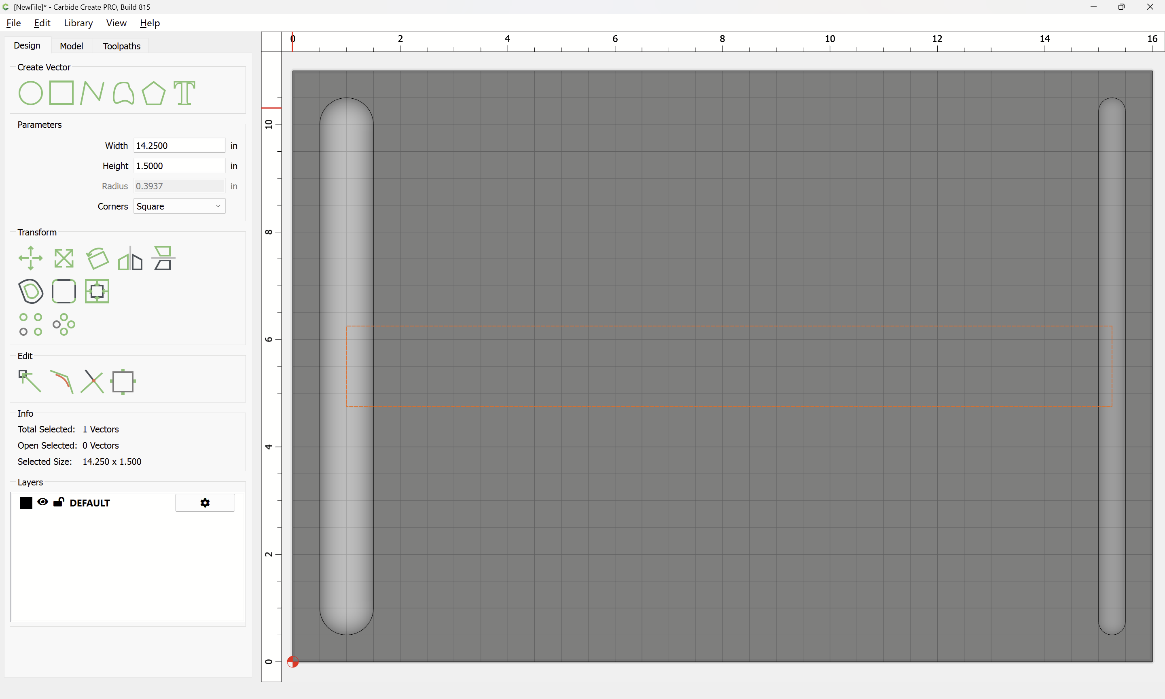Open the Corners dropdown set to Square

pos(180,206)
